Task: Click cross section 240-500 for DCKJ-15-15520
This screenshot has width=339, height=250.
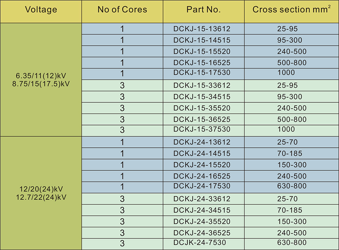Action: pyautogui.click(x=292, y=51)
